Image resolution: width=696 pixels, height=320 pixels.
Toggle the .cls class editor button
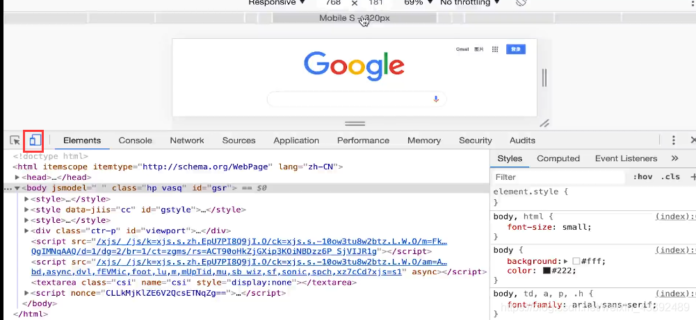pyautogui.click(x=670, y=177)
